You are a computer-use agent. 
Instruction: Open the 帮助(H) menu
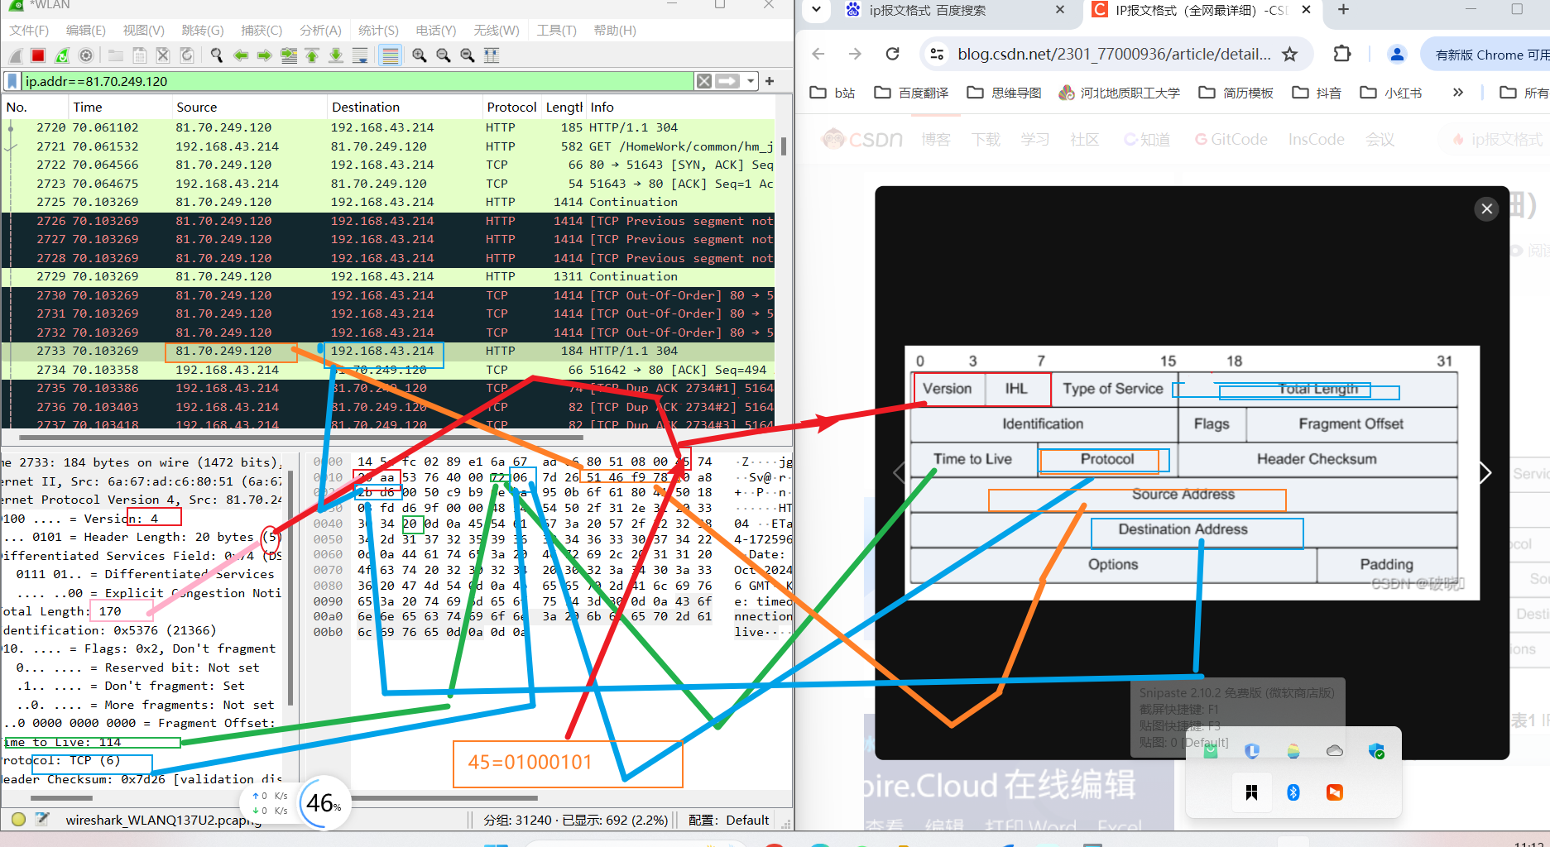[615, 31]
